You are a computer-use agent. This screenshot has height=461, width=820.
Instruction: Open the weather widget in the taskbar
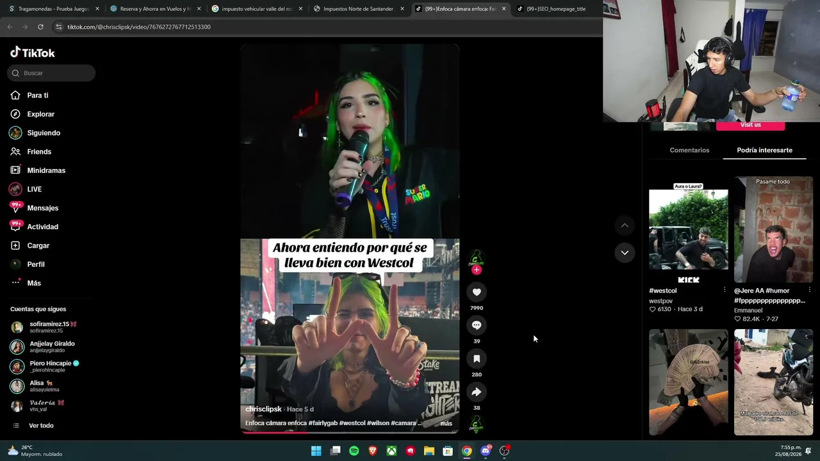[35, 451]
